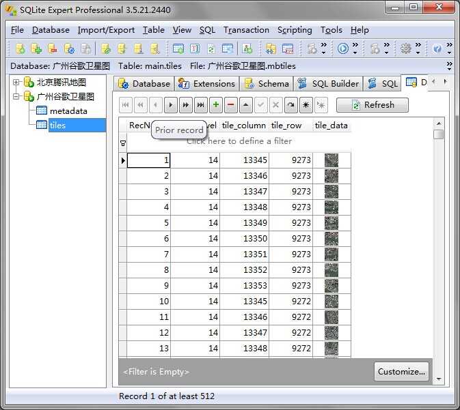Open the Tools menu
Screen dimensions: 460x410
click(332, 30)
